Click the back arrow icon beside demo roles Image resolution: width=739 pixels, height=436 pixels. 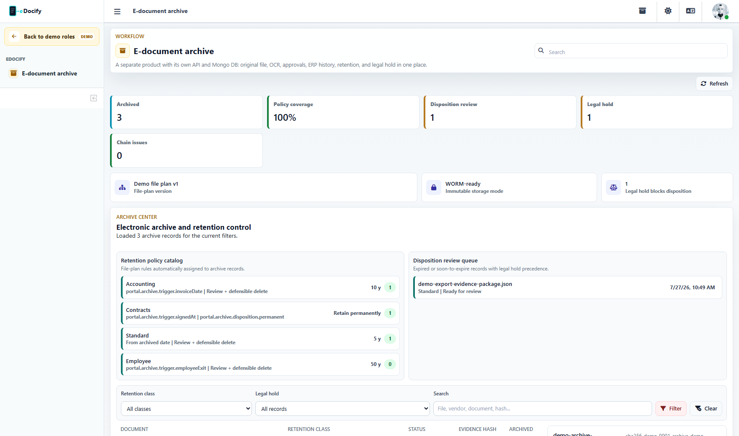14,36
